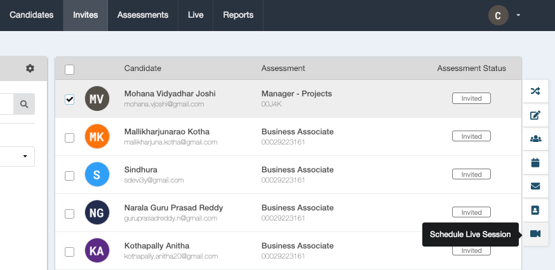
Task: Click the shuffle reassign icon in side toolbar
Action: [535, 91]
